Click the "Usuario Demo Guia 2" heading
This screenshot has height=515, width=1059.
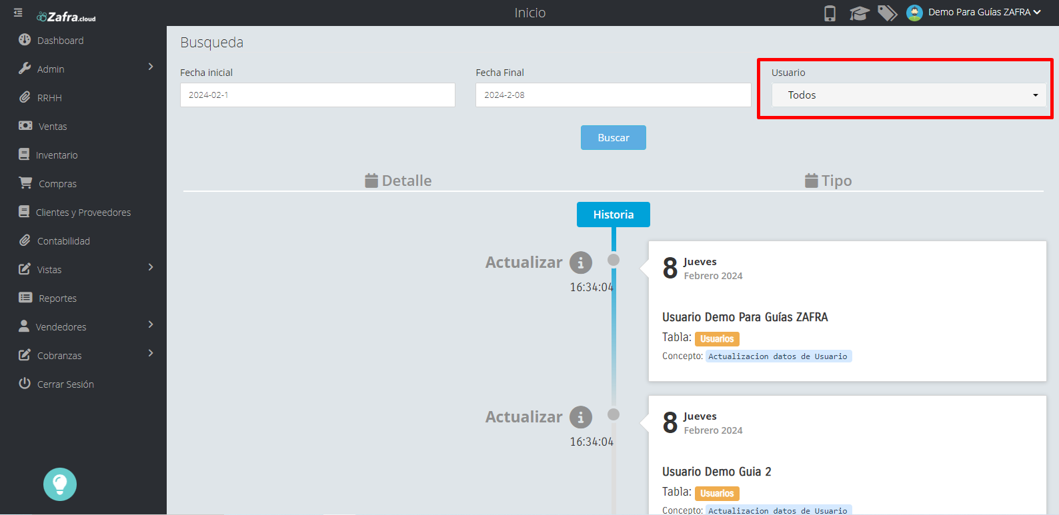(x=717, y=472)
